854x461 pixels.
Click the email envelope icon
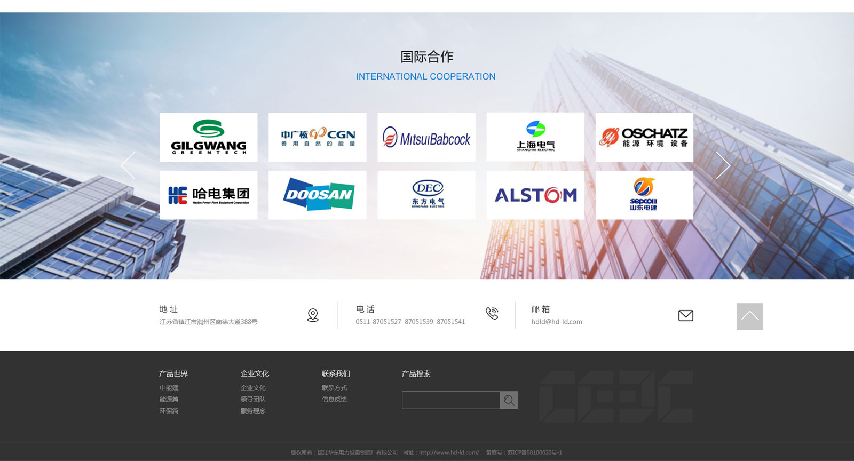tap(686, 316)
